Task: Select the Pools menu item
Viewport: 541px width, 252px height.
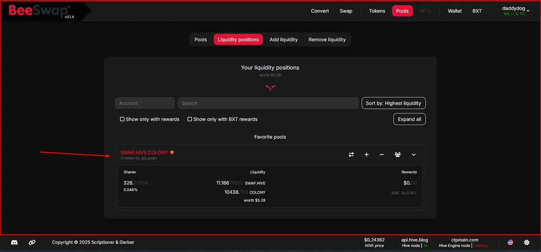Action: (x=402, y=11)
